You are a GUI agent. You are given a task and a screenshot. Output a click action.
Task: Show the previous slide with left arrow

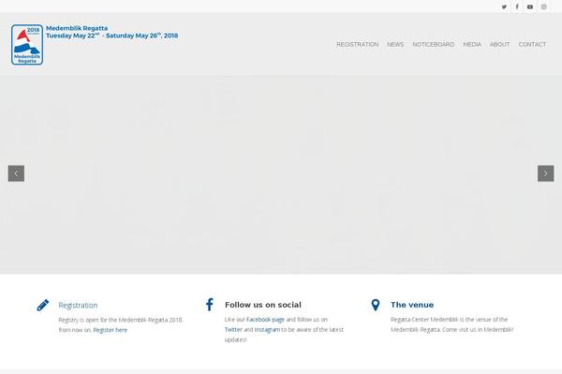(16, 174)
